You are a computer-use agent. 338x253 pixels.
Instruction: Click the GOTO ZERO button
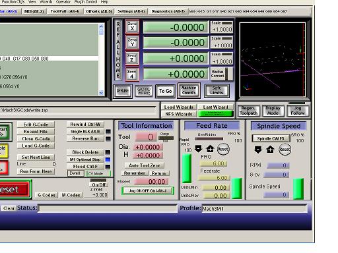coord(144,91)
